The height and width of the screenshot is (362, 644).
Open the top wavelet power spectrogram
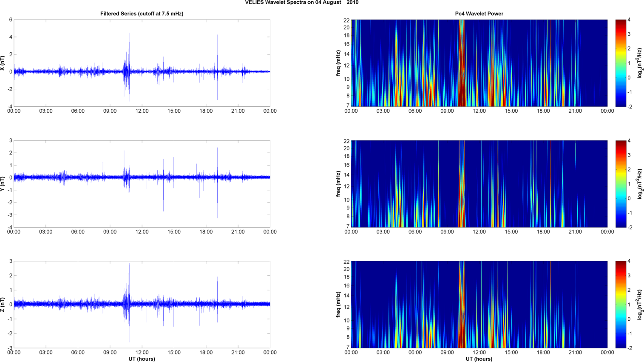(479, 63)
